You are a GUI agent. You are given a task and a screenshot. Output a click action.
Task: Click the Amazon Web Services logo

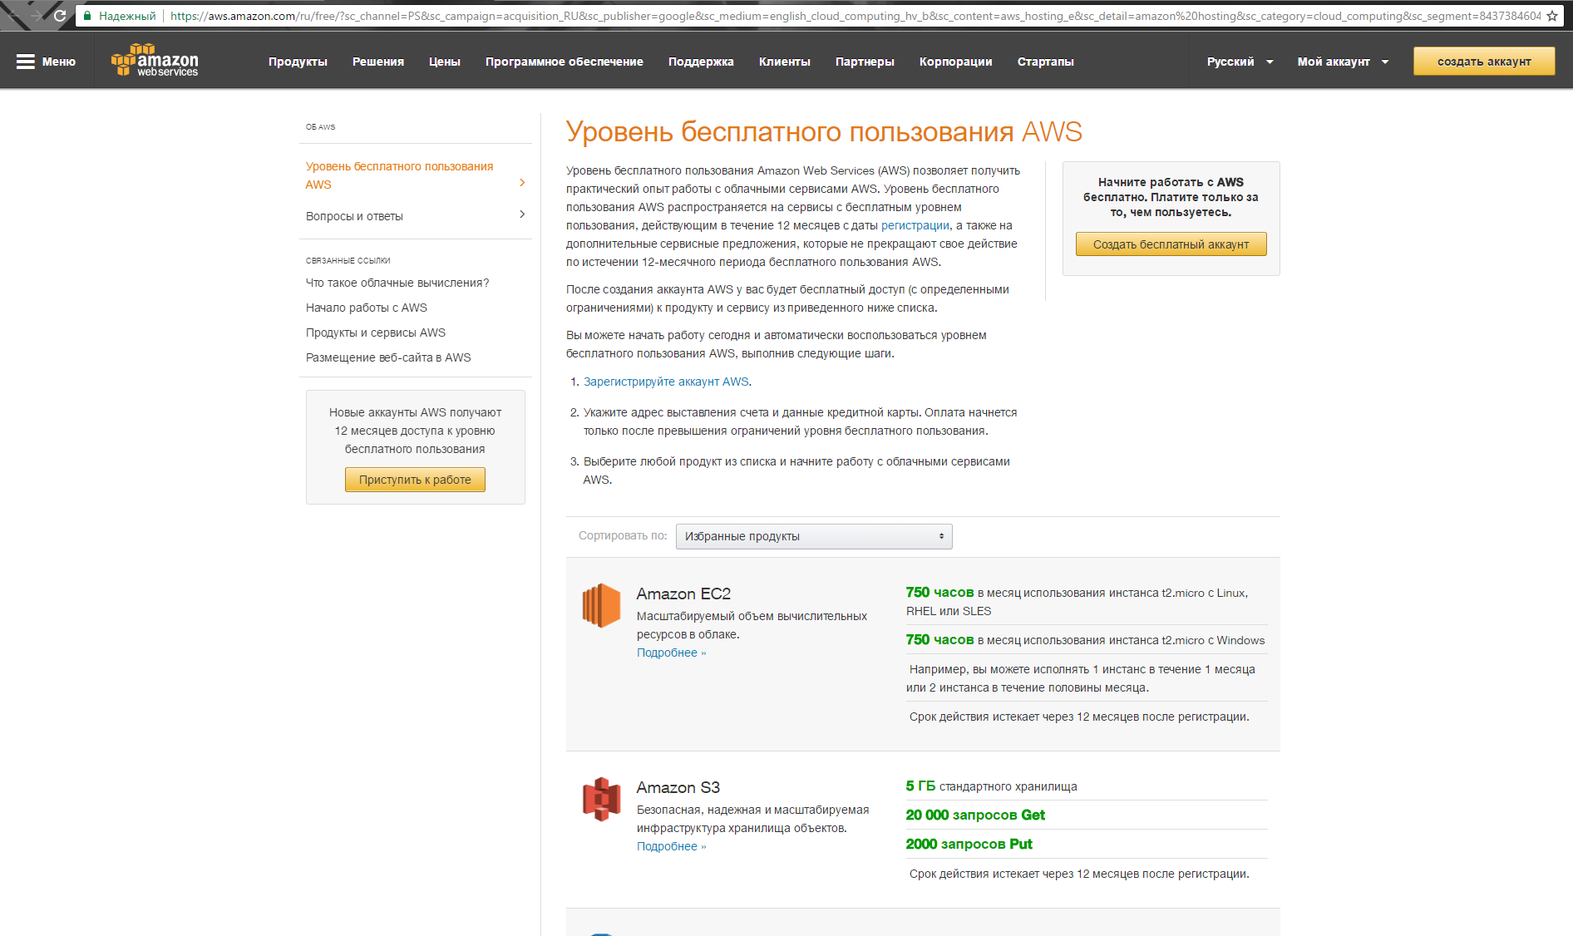point(155,61)
